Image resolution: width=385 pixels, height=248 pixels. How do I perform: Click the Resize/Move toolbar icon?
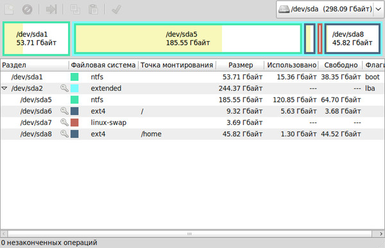pos(51,10)
